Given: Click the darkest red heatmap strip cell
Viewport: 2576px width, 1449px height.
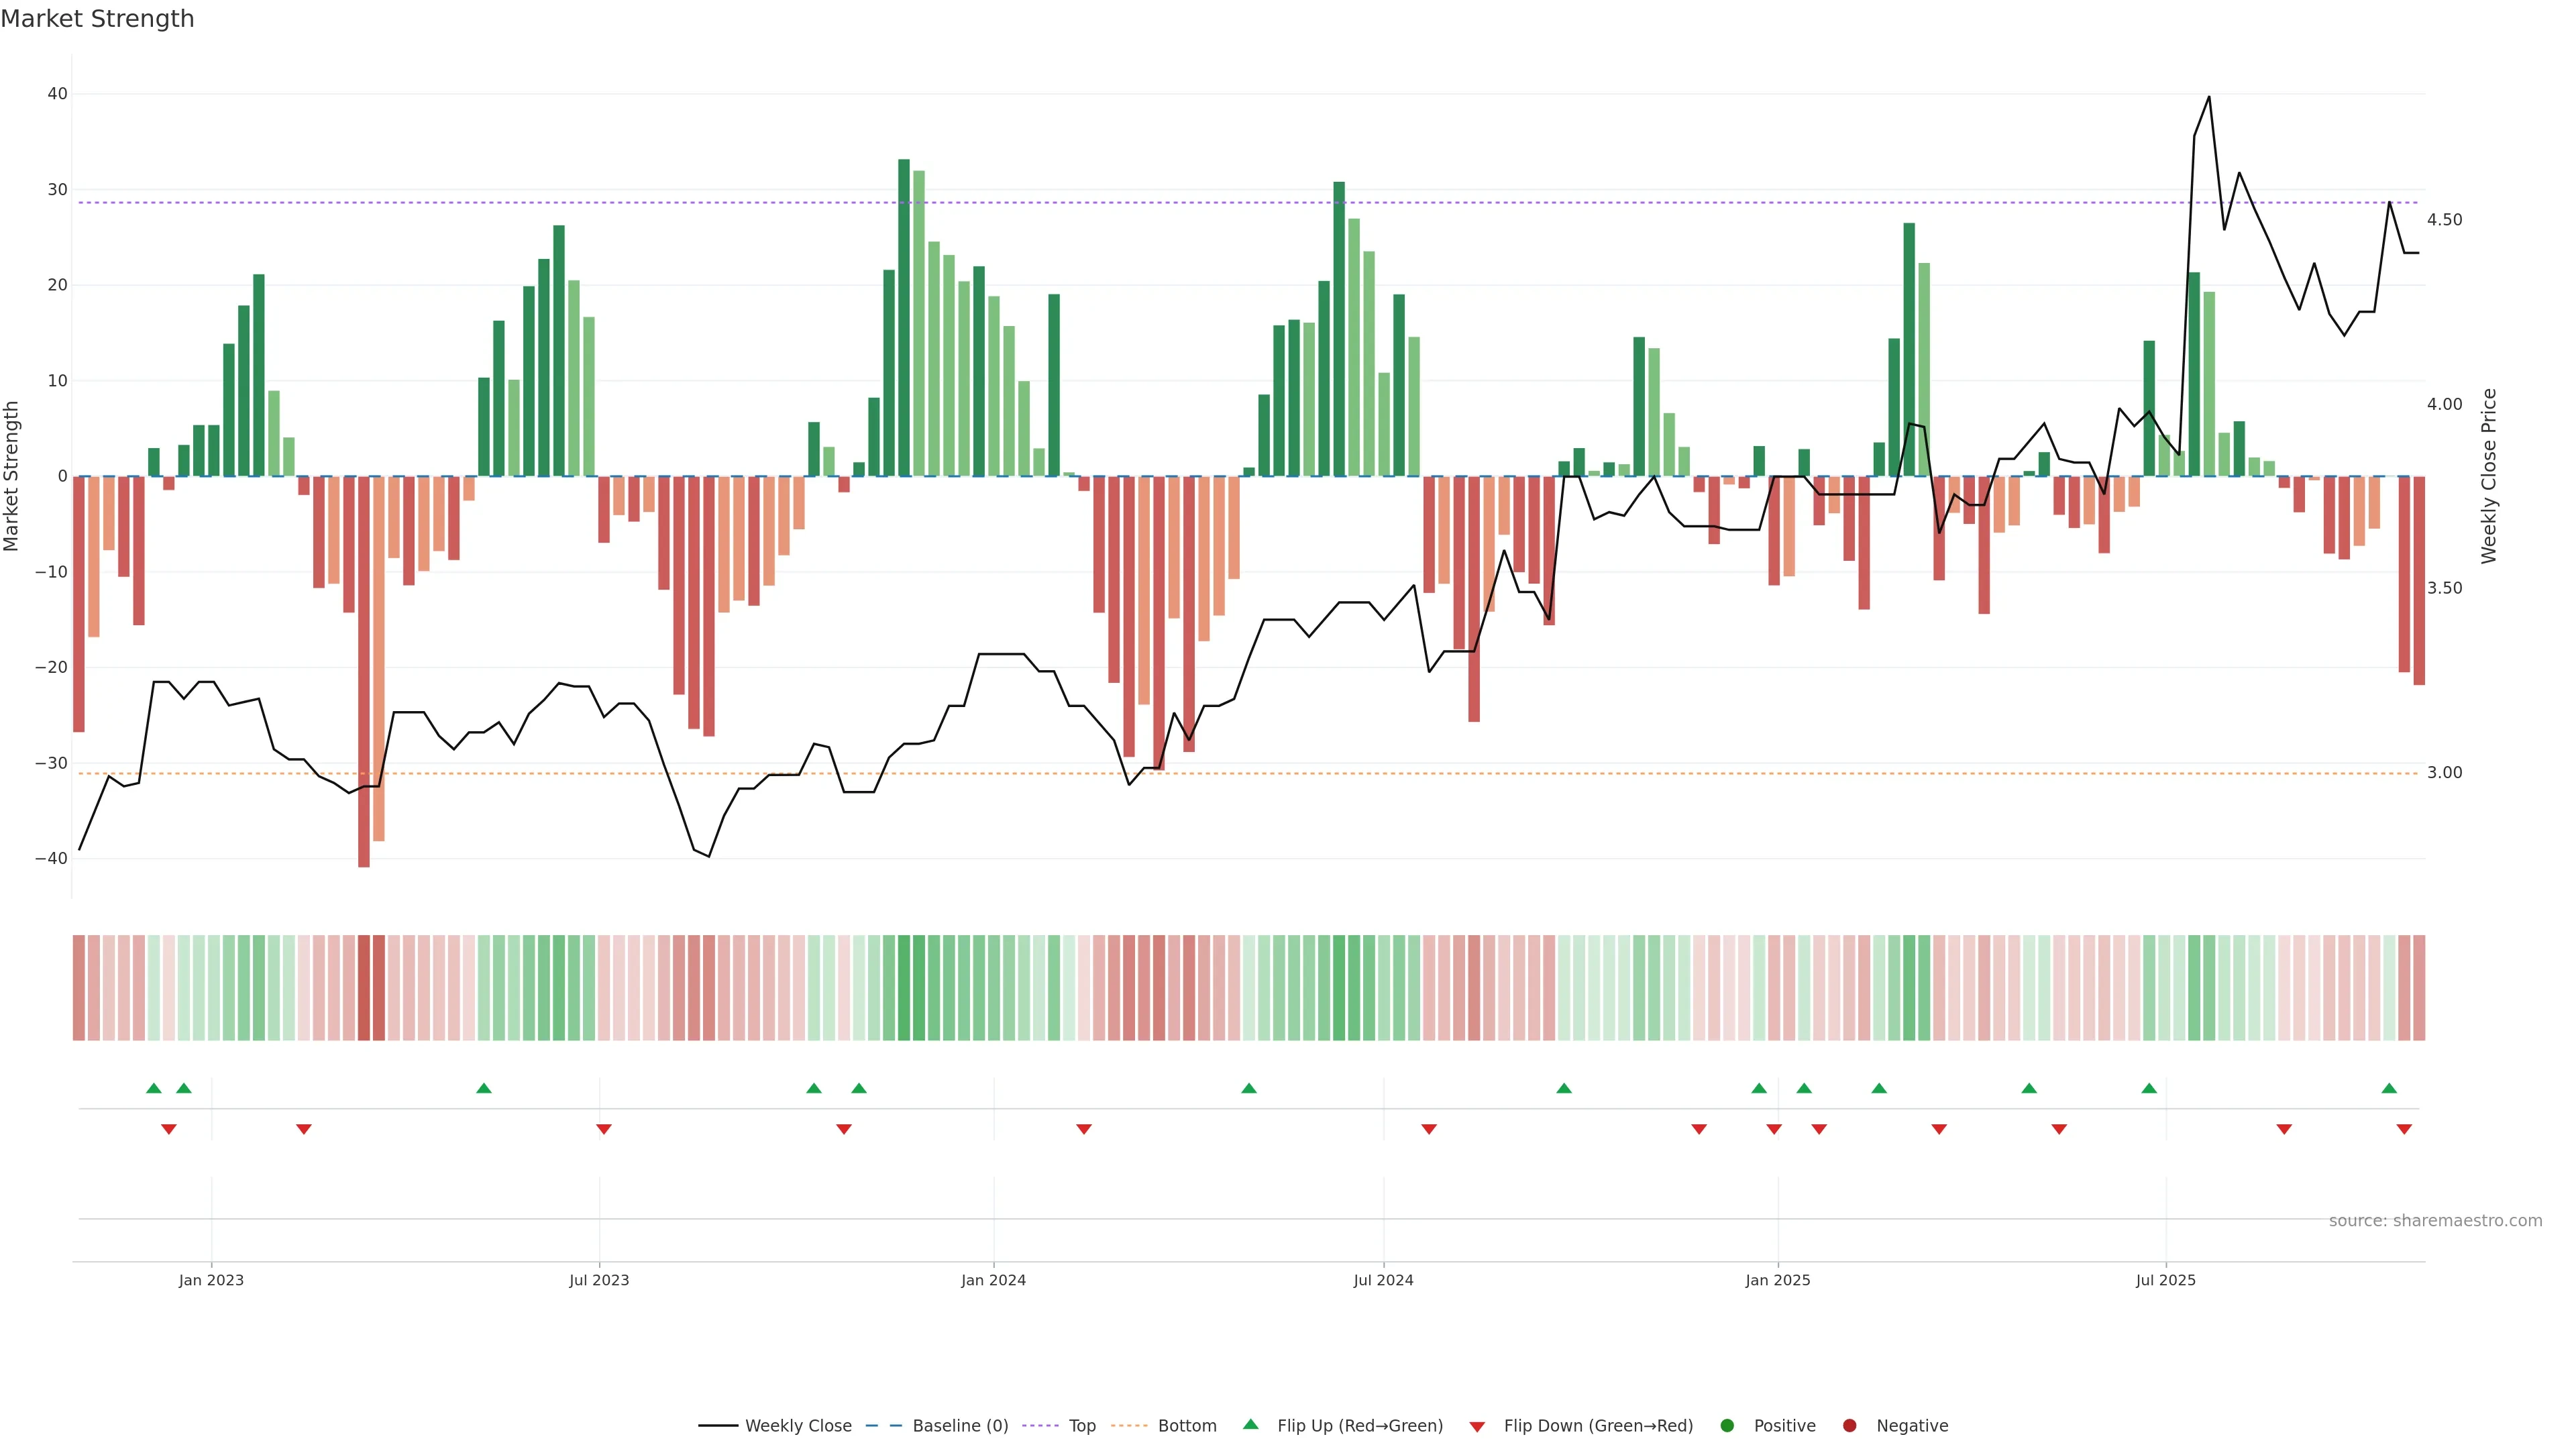Looking at the screenshot, I should coord(364,987).
